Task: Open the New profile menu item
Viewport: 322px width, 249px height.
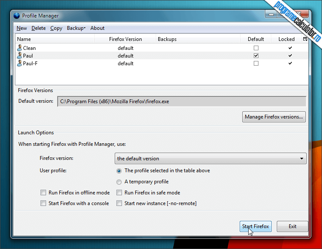Action: tap(22, 28)
